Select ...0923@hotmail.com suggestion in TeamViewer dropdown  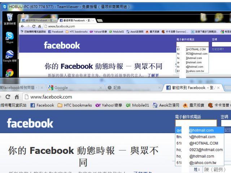pyautogui.click(x=192, y=54)
